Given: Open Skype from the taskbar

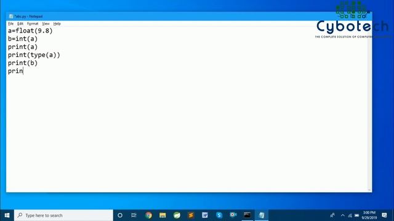Looking at the screenshot, I should pos(219,215).
